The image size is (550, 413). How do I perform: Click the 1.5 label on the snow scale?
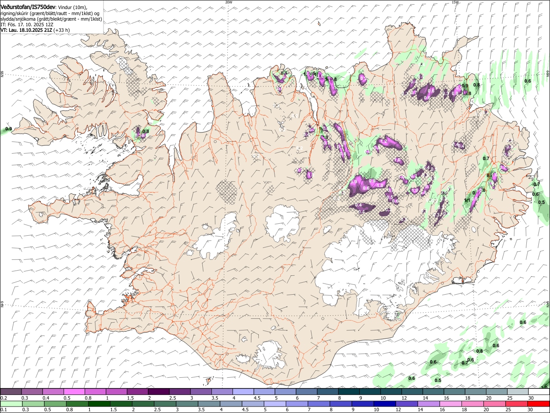point(130,398)
